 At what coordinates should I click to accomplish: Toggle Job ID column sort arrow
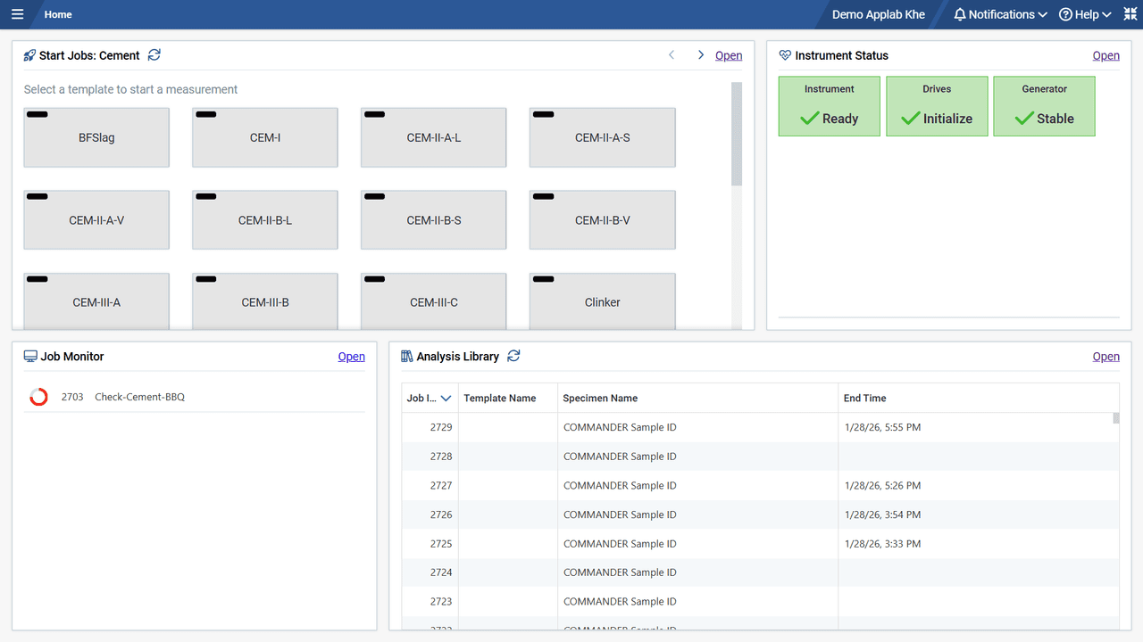coord(446,399)
